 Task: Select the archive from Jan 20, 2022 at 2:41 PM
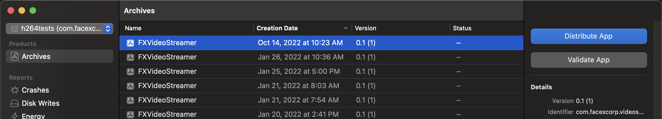pyautogui.click(x=298, y=114)
